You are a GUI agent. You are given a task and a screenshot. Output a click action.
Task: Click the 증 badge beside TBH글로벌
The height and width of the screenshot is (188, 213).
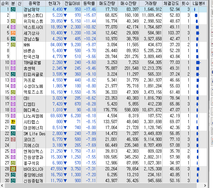[x=13, y=63]
